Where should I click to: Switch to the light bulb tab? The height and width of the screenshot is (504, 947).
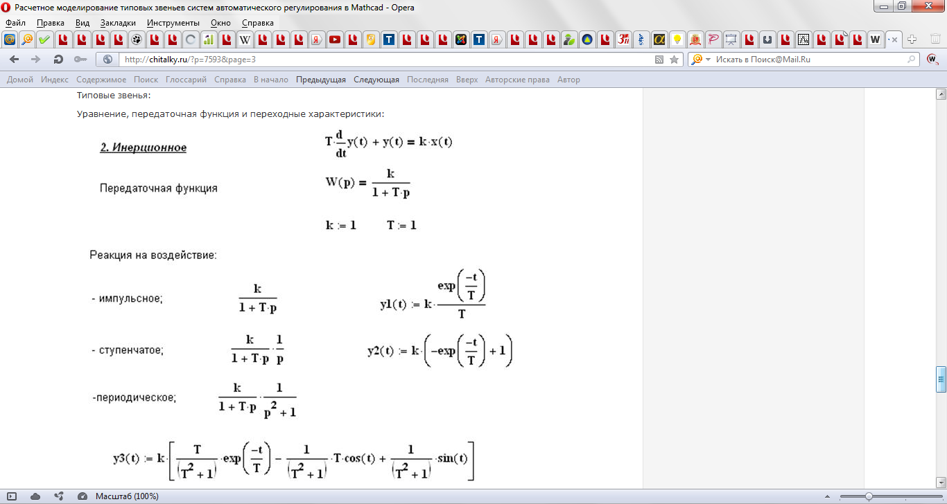677,39
